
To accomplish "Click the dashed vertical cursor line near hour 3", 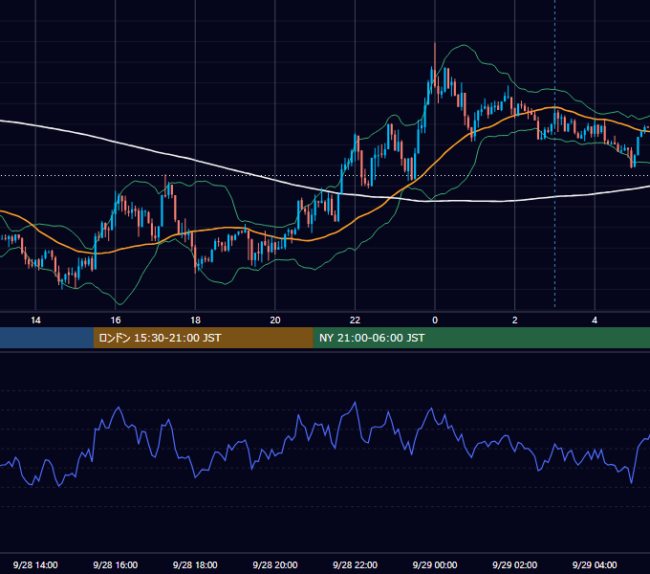I will pos(555,153).
